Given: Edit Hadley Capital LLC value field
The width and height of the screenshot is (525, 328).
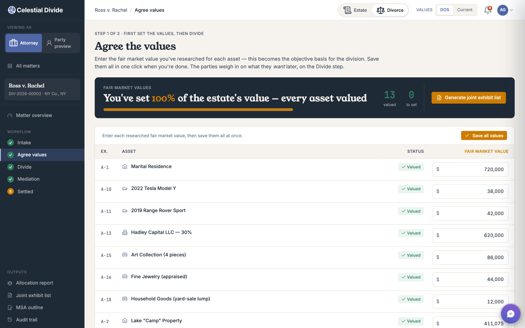Looking at the screenshot, I should pos(470,235).
